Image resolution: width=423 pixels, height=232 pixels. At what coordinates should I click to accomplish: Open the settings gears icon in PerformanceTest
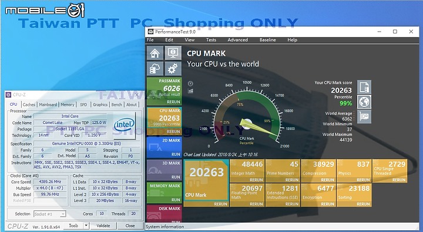[173, 69]
